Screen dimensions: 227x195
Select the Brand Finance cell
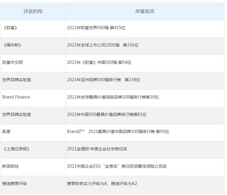33,98
